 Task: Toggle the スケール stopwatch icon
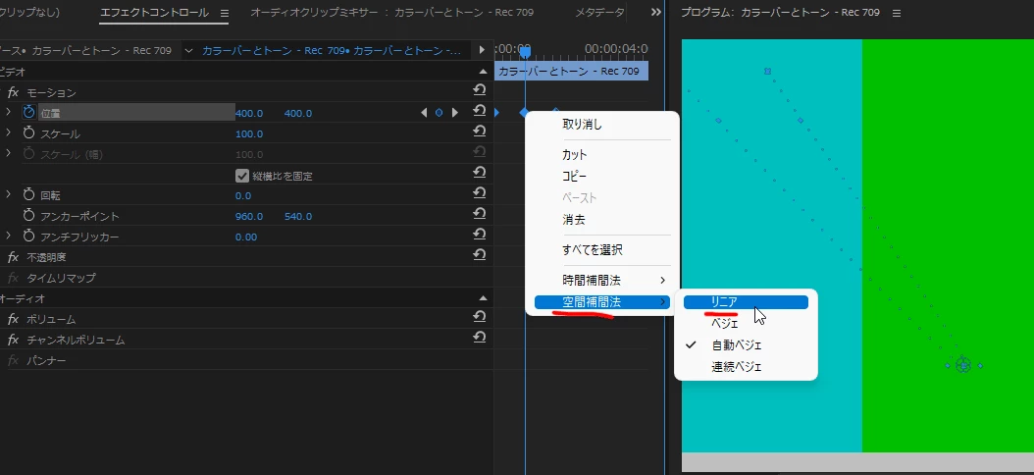click(28, 133)
